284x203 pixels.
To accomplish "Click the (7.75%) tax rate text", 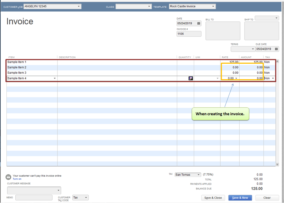I will point(208,174).
